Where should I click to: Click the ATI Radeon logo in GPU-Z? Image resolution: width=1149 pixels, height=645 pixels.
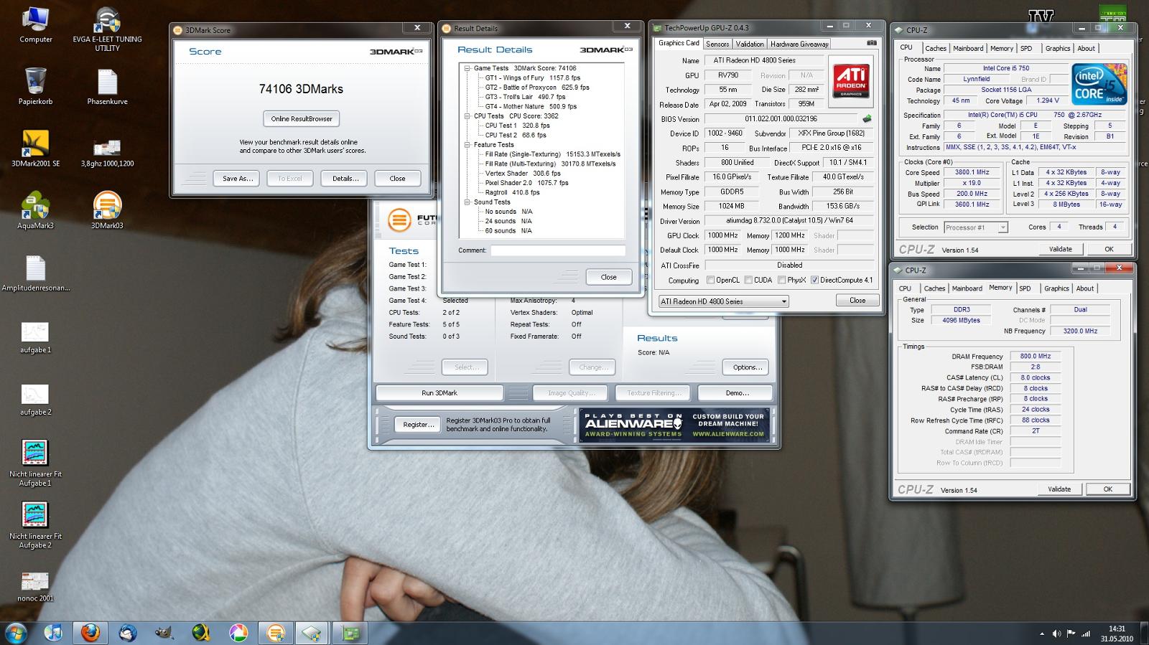[851, 81]
